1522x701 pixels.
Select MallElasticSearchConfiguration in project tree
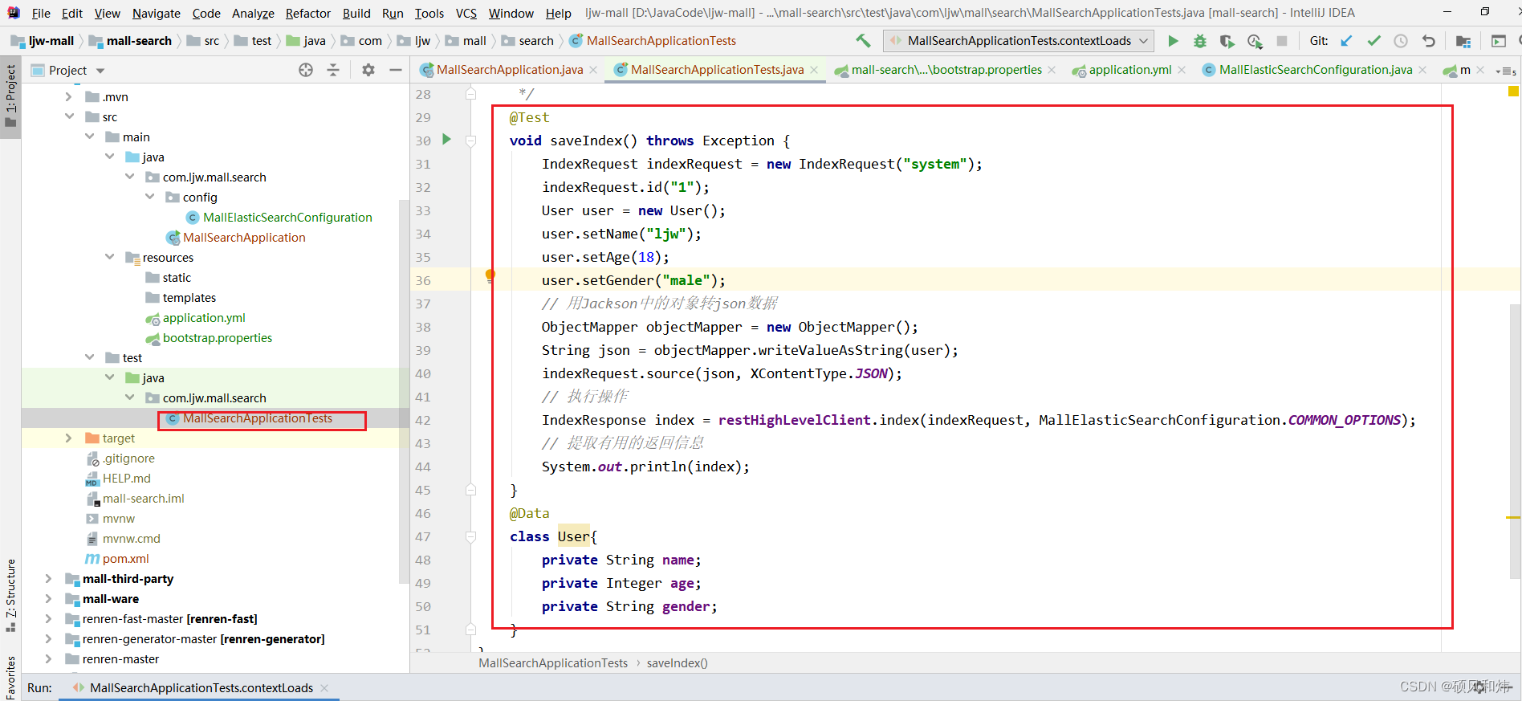tap(287, 218)
